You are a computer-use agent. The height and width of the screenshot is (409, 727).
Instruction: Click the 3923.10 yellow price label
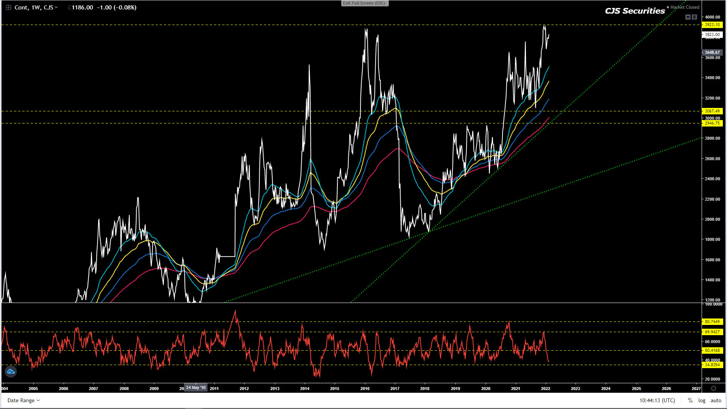pyautogui.click(x=712, y=25)
